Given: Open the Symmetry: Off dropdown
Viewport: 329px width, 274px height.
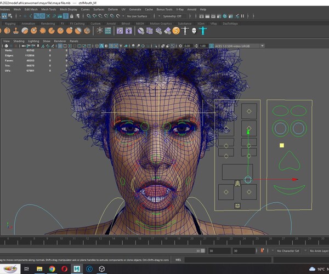Looking at the screenshot, I should click(x=174, y=16).
